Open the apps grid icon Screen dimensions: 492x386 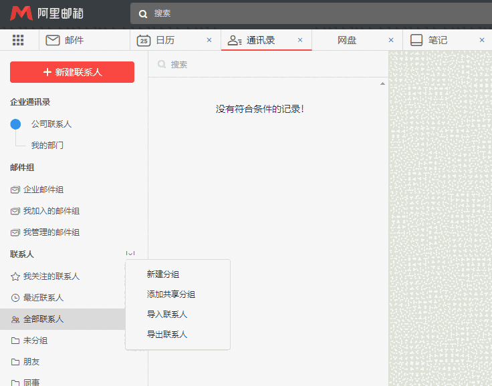pos(18,40)
